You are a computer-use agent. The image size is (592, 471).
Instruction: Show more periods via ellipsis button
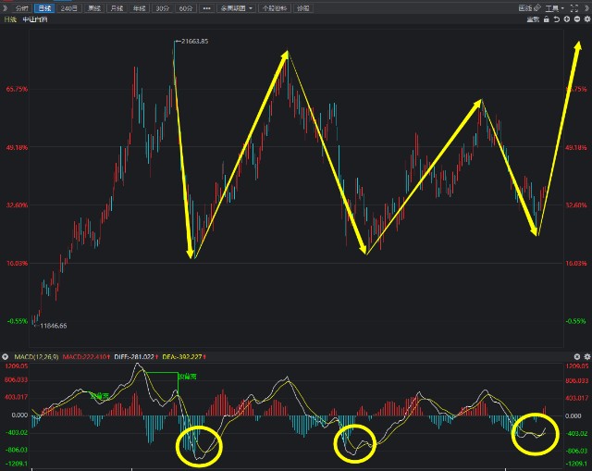pos(206,7)
